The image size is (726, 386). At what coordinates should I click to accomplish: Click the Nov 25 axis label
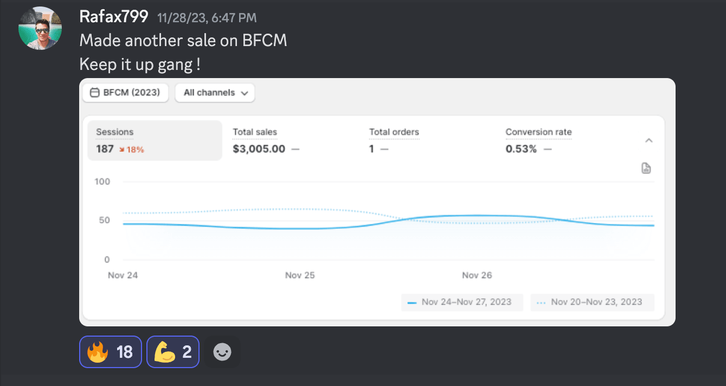[x=300, y=275]
